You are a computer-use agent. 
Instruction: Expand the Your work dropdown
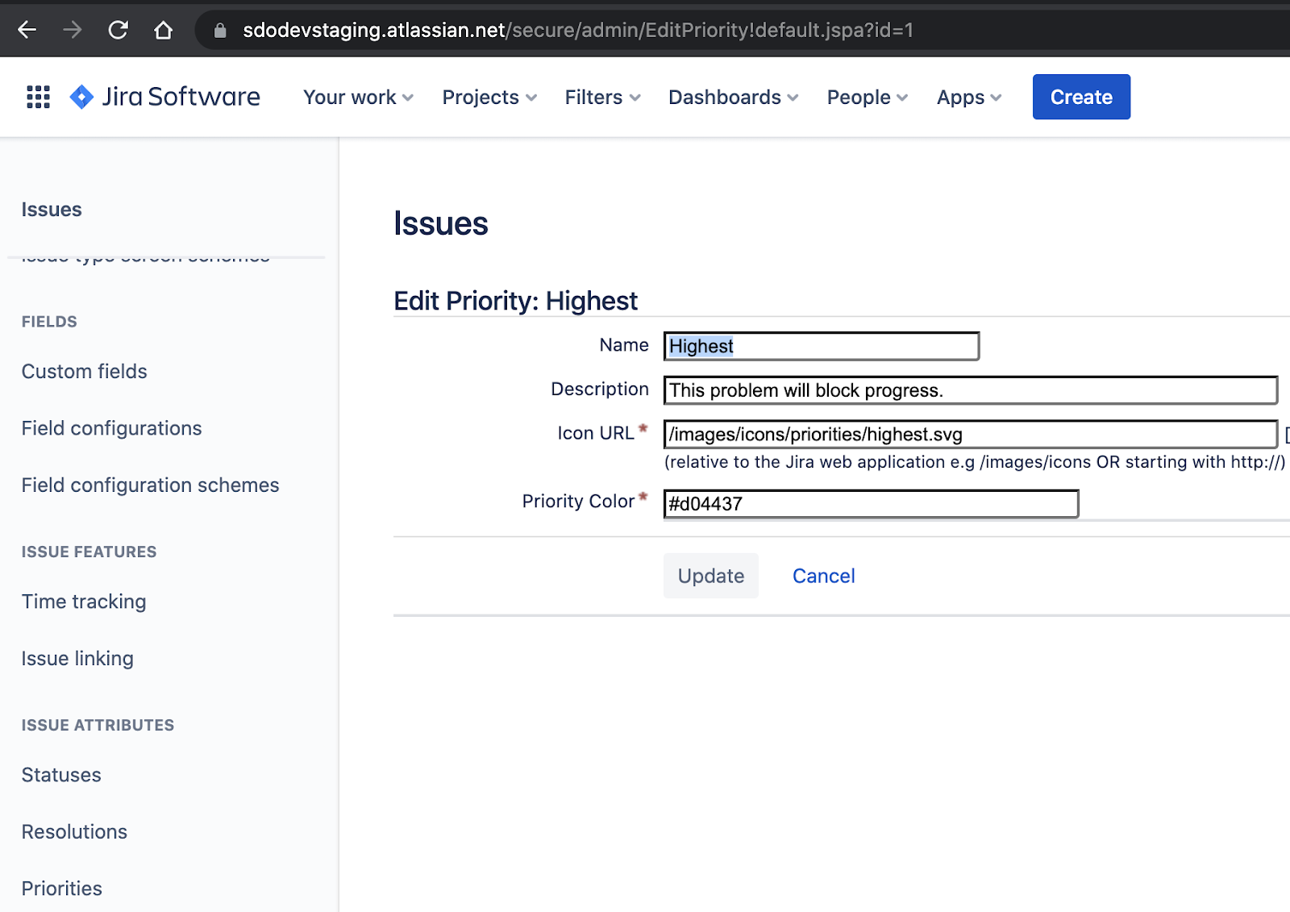pyautogui.click(x=358, y=98)
